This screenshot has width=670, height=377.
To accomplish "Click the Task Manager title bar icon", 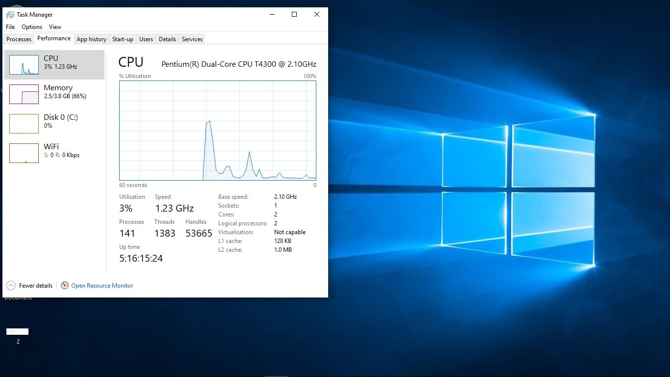I will click(x=10, y=15).
